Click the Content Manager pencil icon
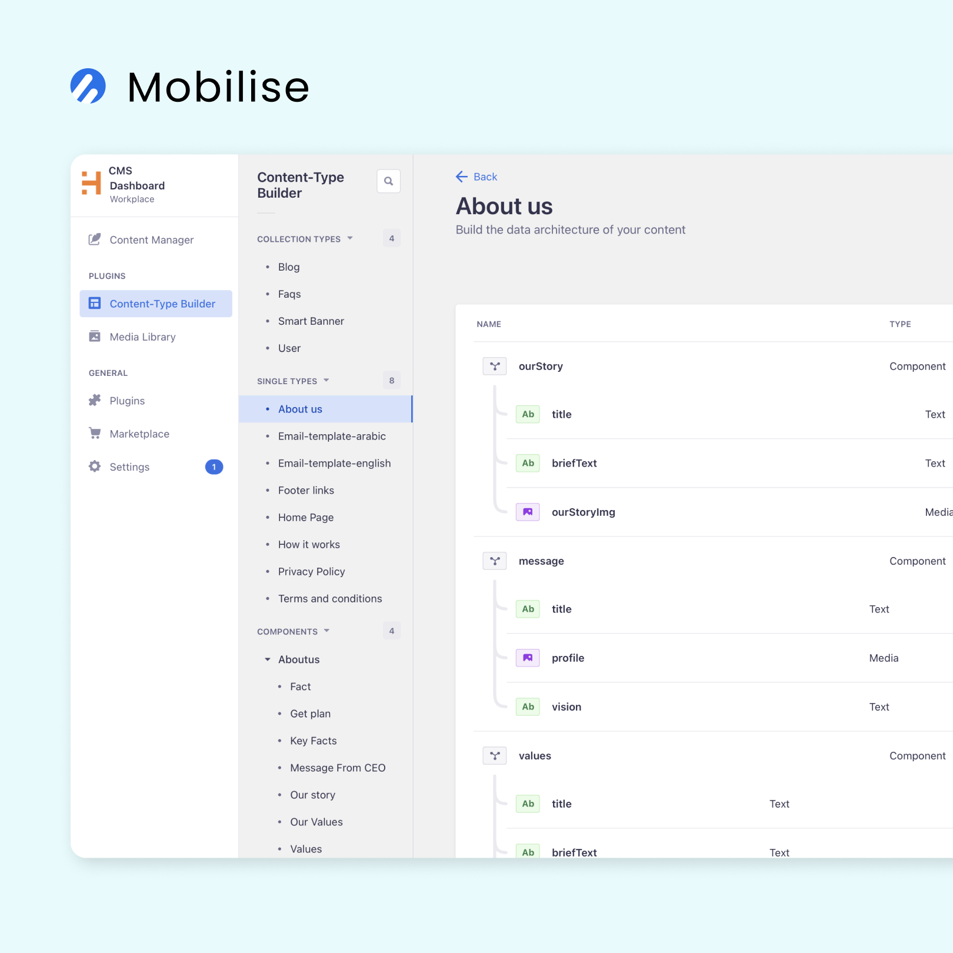This screenshot has width=953, height=953. point(94,239)
